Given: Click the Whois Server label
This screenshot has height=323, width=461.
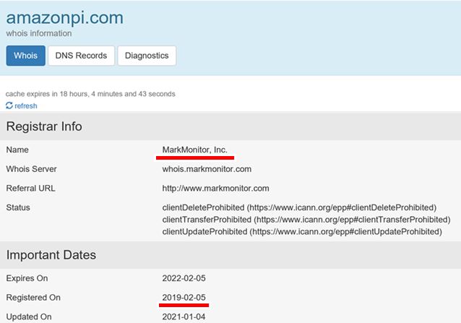Looking at the screenshot, I should (x=31, y=169).
